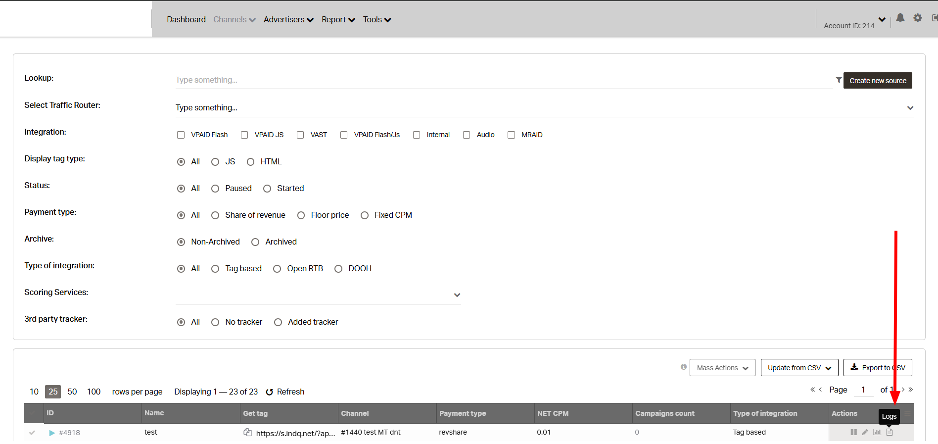Open the Advertisers menu

[x=288, y=20]
